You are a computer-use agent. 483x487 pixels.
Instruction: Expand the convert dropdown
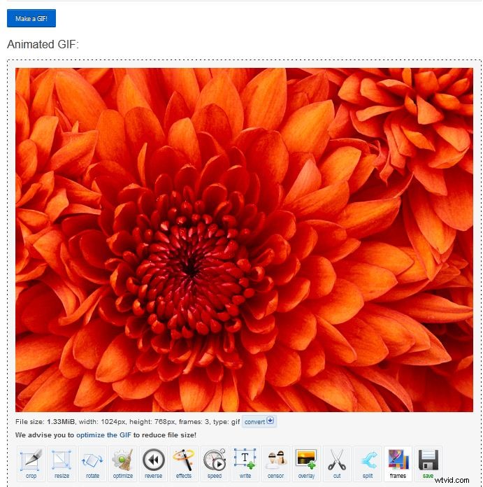259,422
